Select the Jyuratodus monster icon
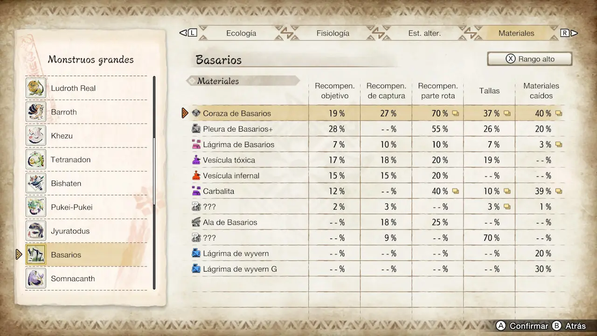This screenshot has width=597, height=336. pyautogui.click(x=36, y=231)
